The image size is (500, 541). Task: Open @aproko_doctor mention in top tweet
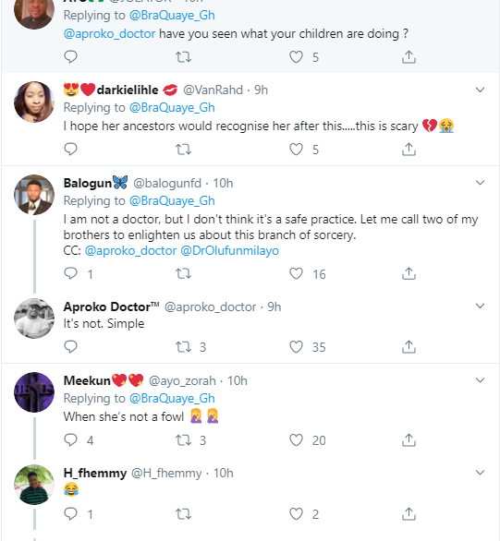(x=109, y=34)
